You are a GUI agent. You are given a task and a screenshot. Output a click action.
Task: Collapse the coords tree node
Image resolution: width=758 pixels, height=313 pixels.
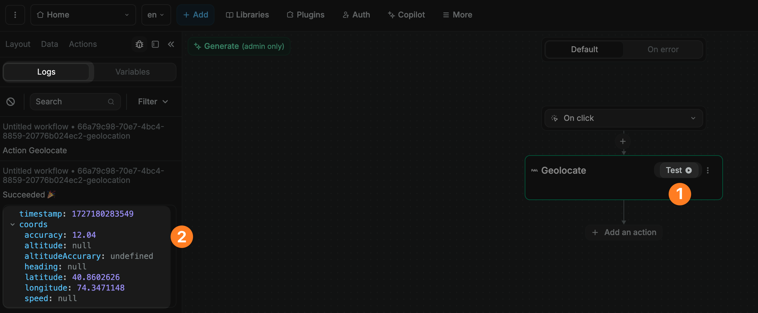pyautogui.click(x=13, y=225)
